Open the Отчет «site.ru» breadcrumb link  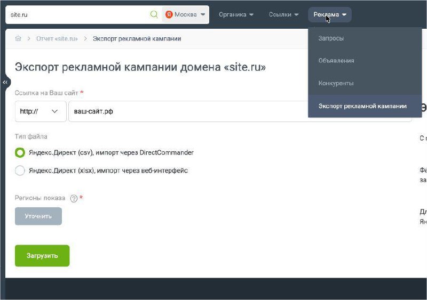[x=57, y=39]
